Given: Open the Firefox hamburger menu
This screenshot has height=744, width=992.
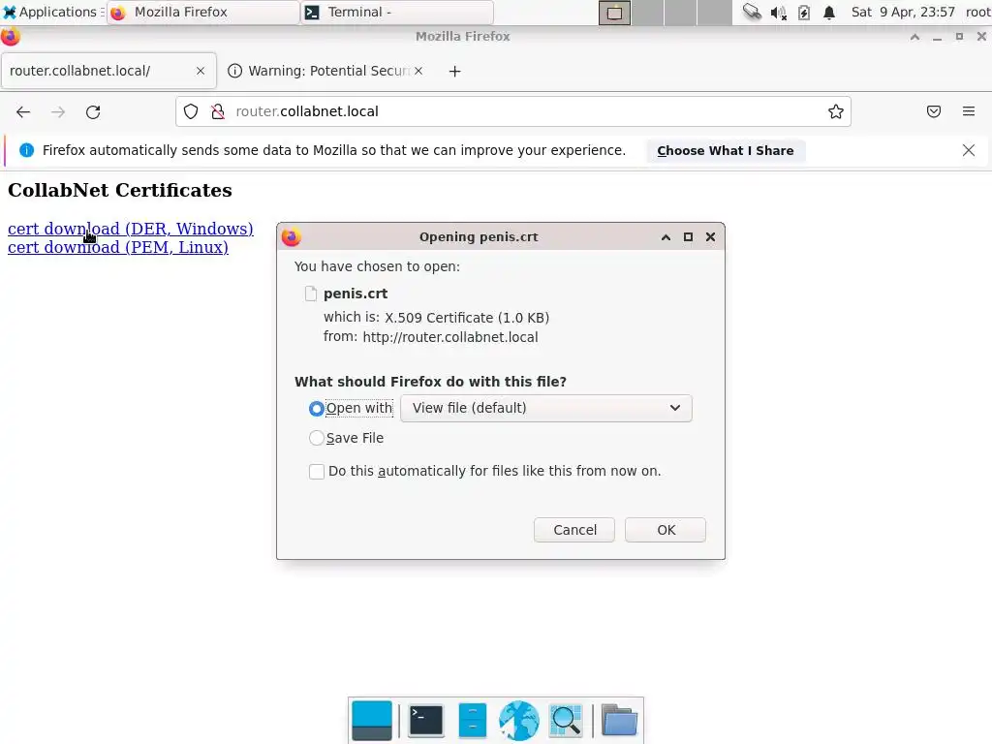Looking at the screenshot, I should click(969, 111).
